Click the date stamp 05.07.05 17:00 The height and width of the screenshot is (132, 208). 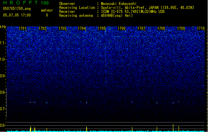tap(17, 15)
